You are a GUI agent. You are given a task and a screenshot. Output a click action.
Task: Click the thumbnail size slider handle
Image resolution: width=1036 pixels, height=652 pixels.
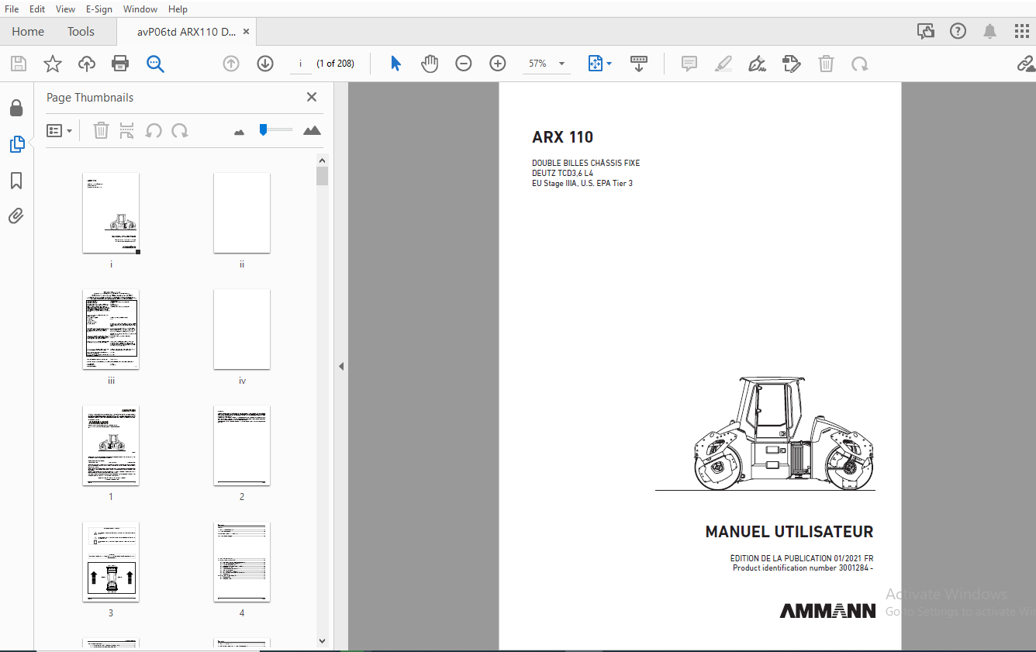(x=264, y=129)
